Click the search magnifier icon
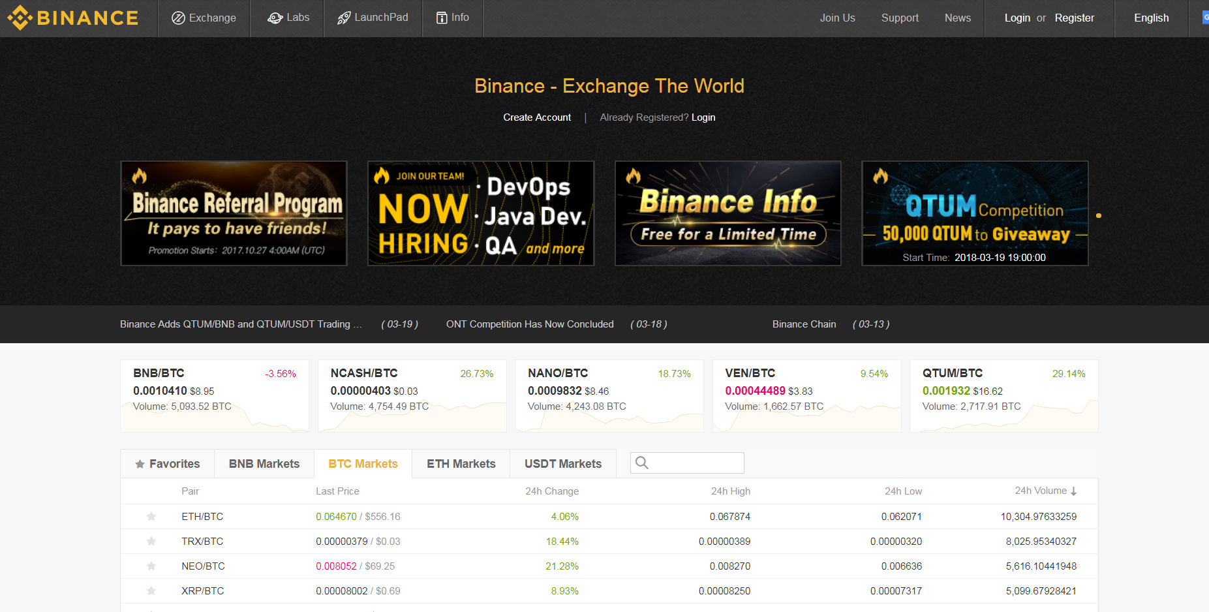The height and width of the screenshot is (612, 1209). [642, 463]
